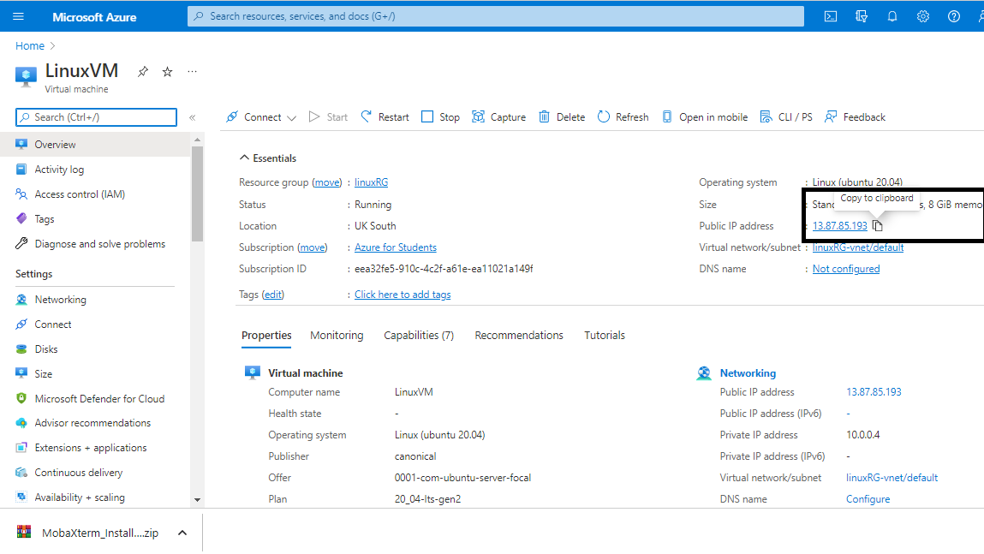The width and height of the screenshot is (984, 554).
Task: Refresh the overview page
Action: point(623,116)
